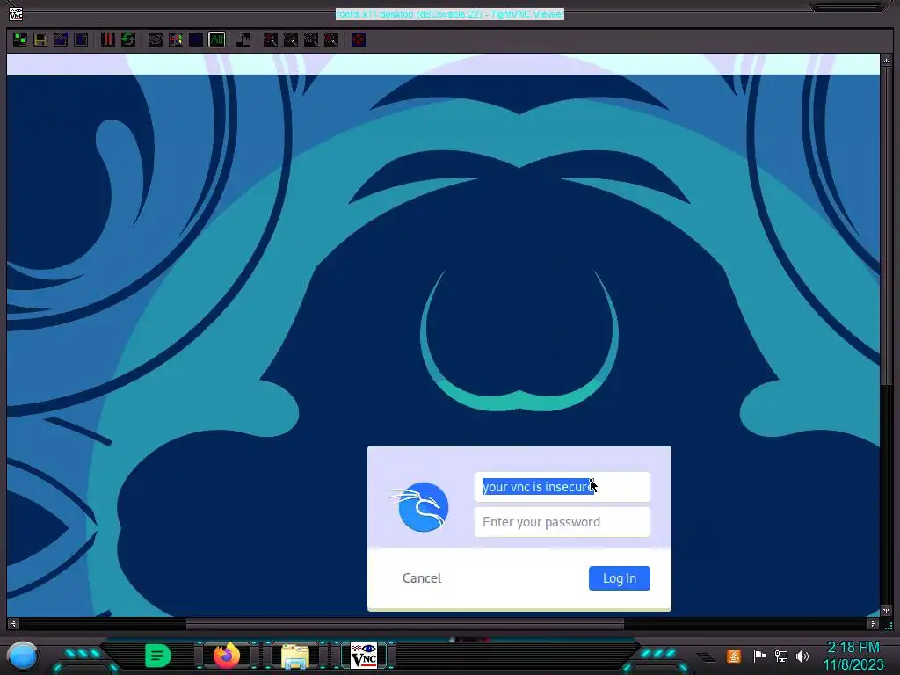Send Ctrl+Esc using the toolbar icon
Image resolution: width=900 pixels, height=675 pixels.
click(176, 40)
